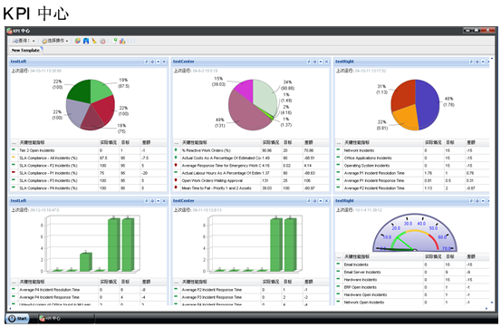Open settings of testCenter pie chart portlet
This screenshot has height=327, width=501.
tap(314, 62)
